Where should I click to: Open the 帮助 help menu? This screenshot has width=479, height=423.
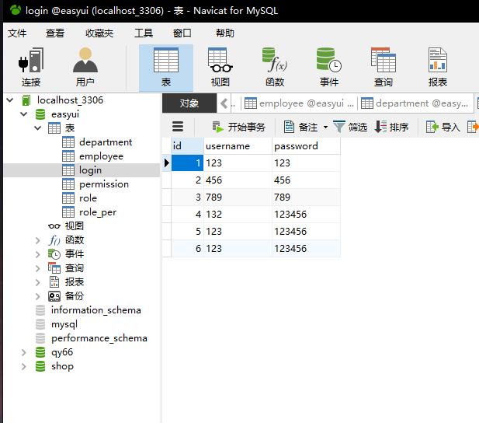(225, 33)
